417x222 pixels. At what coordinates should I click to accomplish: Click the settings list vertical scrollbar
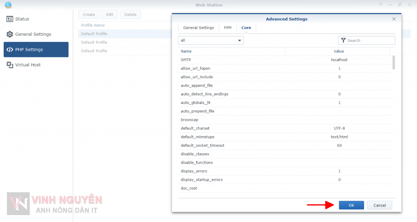point(393,63)
